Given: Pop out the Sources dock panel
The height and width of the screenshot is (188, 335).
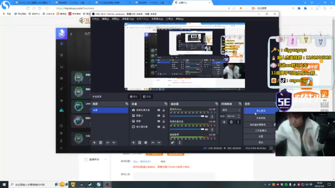Looking at the screenshot, I should tap(166, 104).
